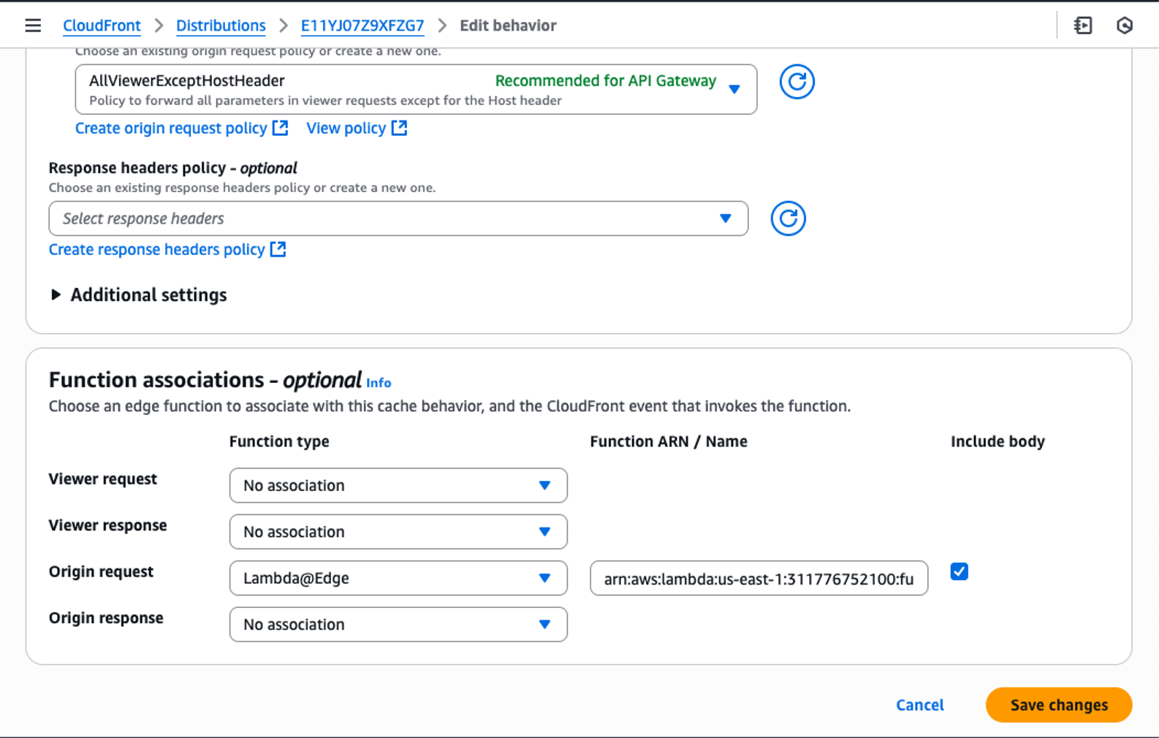Image resolution: width=1159 pixels, height=738 pixels.
Task: Open the hamburger navigation menu
Action: 33,26
